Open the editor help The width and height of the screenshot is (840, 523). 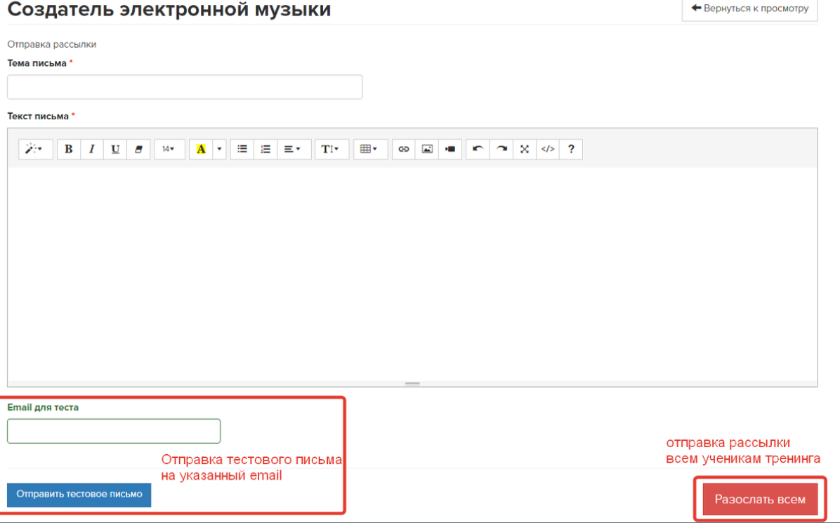click(571, 149)
